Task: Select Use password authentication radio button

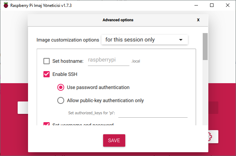Action: (61, 87)
